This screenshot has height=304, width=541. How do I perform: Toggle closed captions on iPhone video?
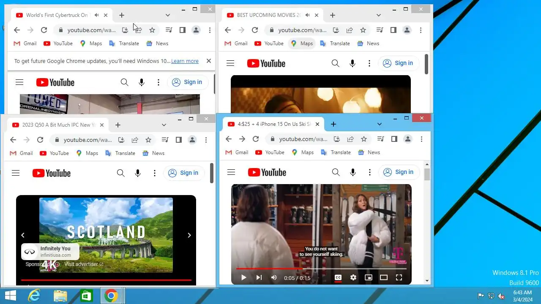(x=338, y=277)
